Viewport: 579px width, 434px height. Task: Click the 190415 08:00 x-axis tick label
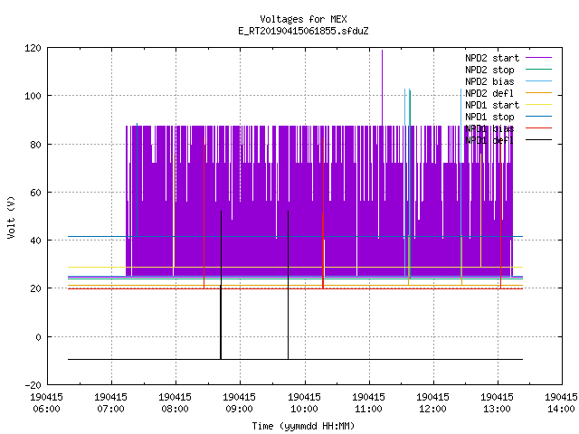[x=175, y=403]
